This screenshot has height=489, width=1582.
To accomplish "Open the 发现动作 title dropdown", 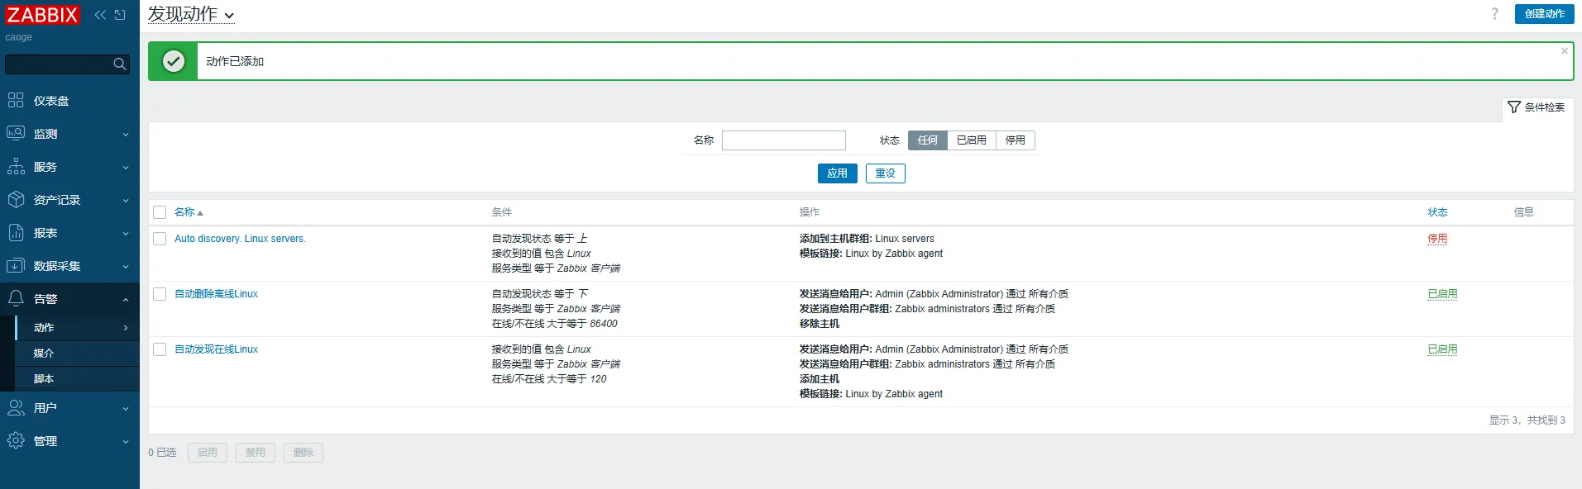I will tap(191, 14).
